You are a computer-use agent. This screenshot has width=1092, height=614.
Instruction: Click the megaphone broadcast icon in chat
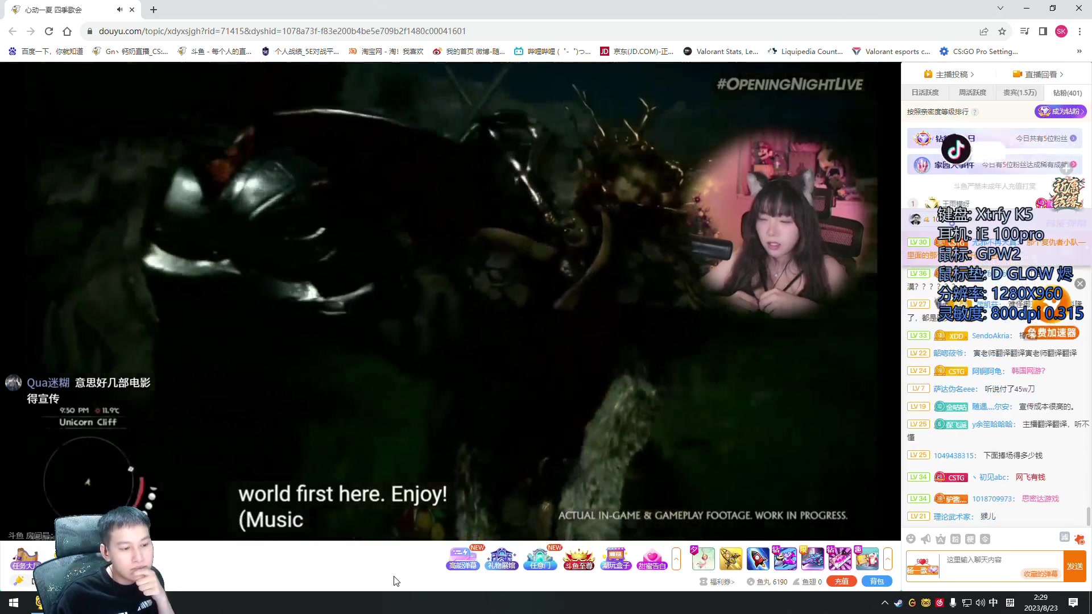[926, 539]
